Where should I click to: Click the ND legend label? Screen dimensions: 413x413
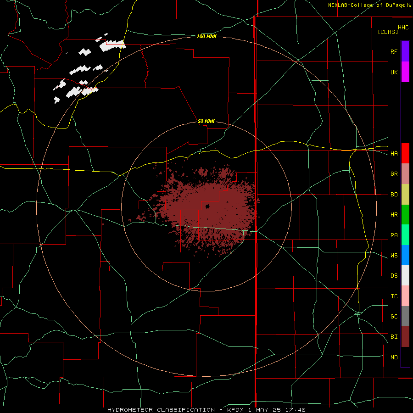pyautogui.click(x=394, y=357)
